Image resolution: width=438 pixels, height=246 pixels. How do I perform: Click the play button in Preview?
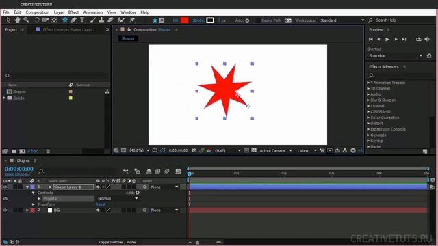pyautogui.click(x=387, y=40)
